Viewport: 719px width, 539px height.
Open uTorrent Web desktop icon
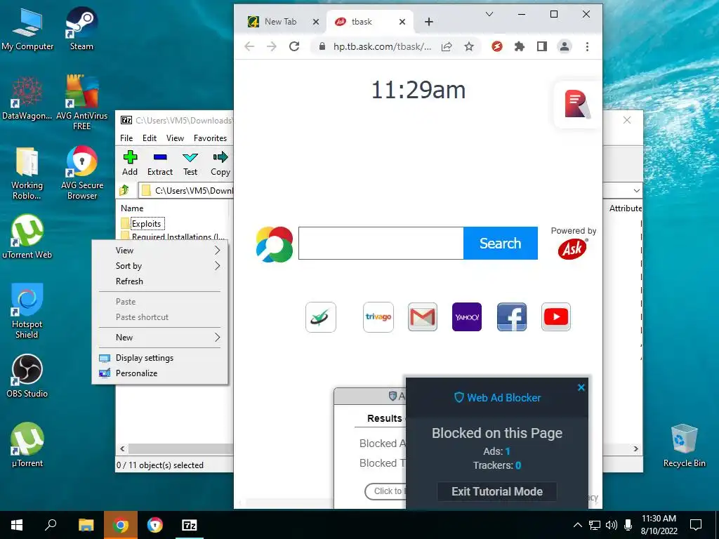27,237
